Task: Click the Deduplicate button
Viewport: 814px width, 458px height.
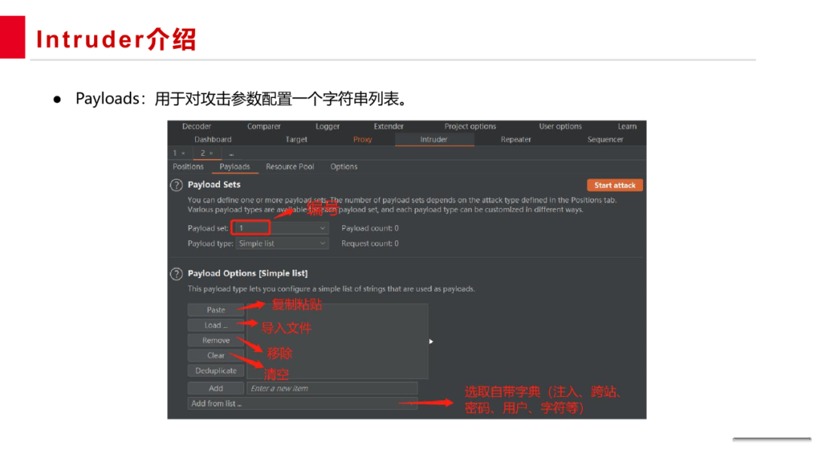Action: (216, 371)
